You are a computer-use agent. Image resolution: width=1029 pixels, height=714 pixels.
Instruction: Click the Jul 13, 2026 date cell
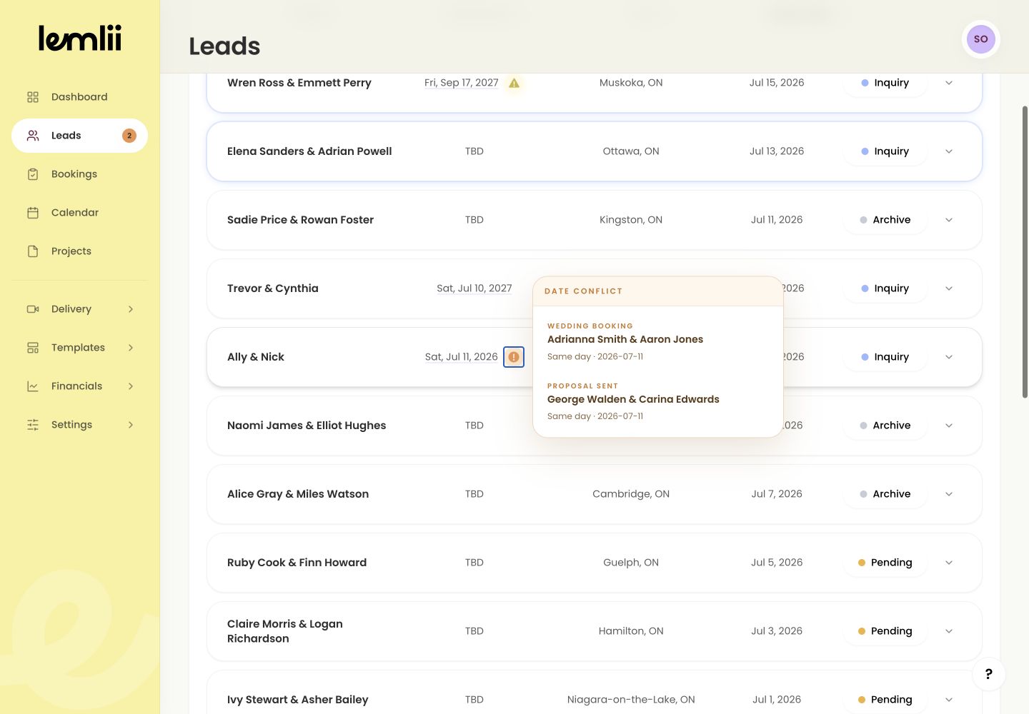tap(777, 151)
